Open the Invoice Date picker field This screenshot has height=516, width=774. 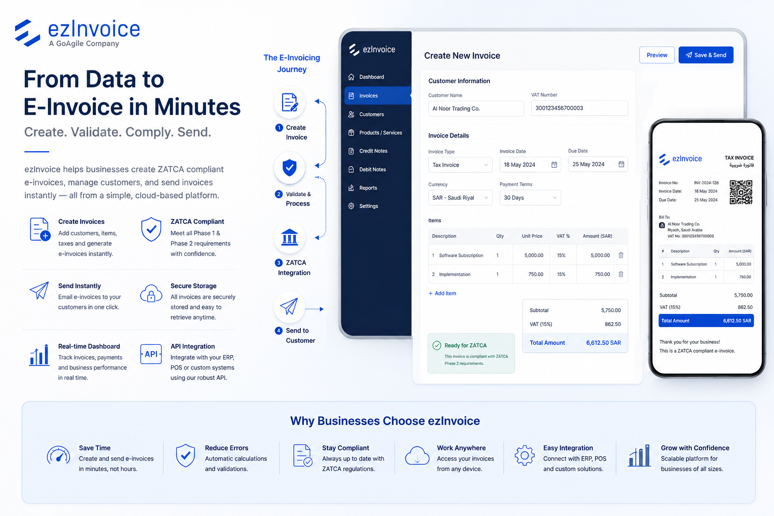(530, 165)
